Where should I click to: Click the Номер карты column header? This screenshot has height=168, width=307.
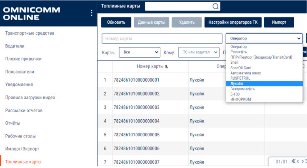point(150,66)
